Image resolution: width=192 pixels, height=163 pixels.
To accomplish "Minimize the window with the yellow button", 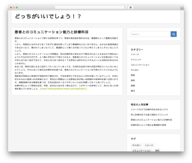I will tap(14, 8).
